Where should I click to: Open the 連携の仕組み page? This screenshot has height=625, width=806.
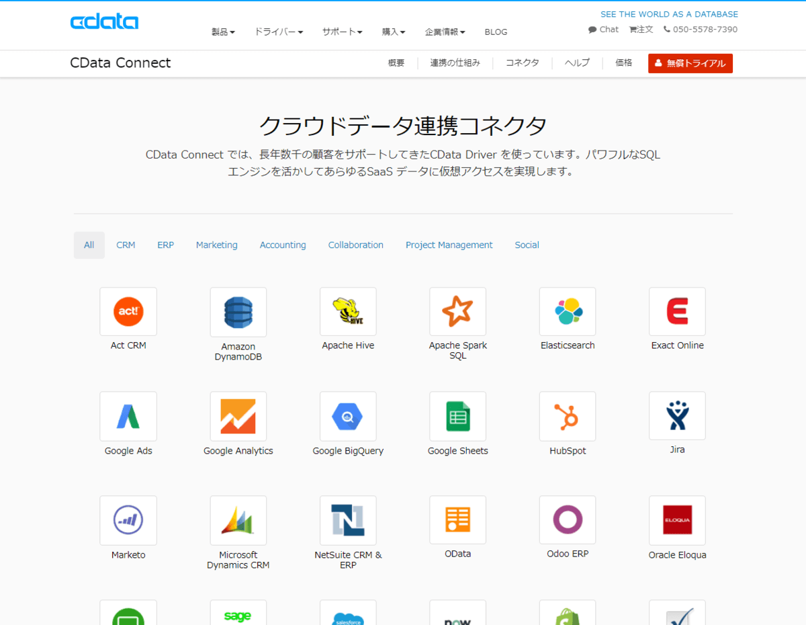tap(455, 63)
